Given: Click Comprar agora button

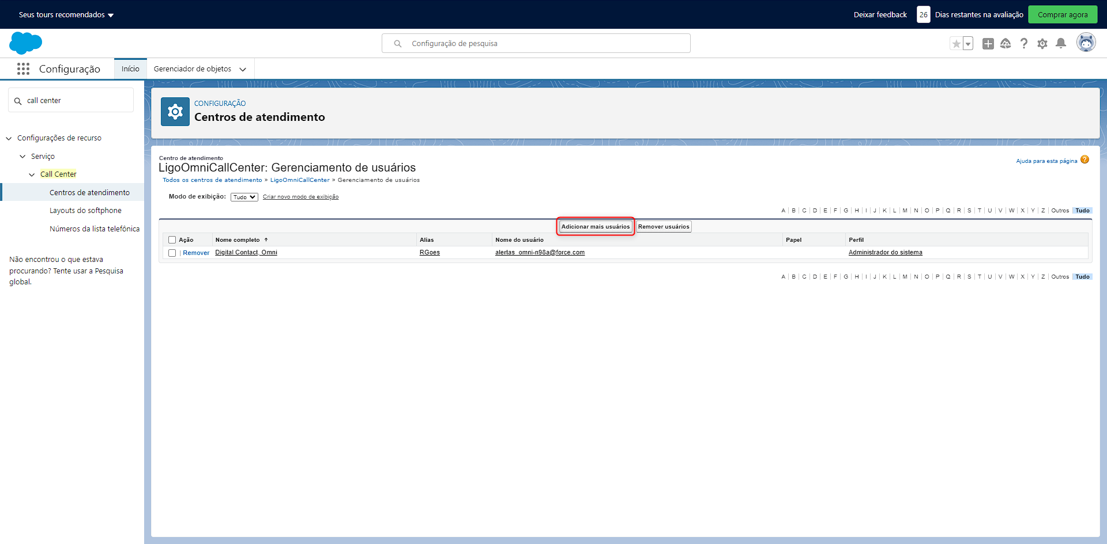Looking at the screenshot, I should point(1063,15).
